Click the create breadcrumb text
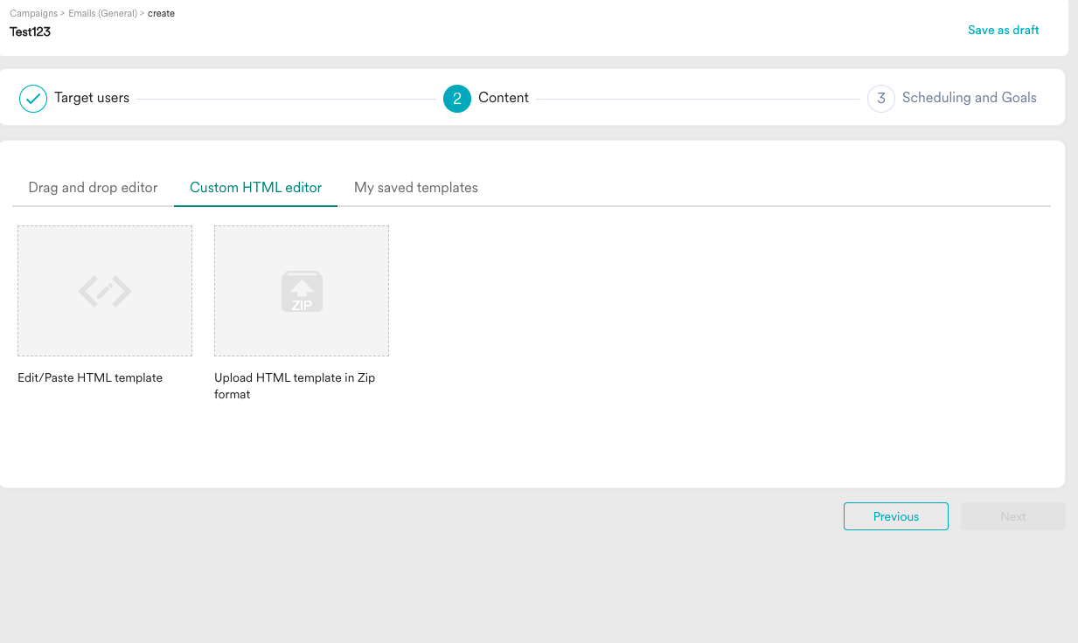The height and width of the screenshot is (643, 1078). [x=161, y=14]
